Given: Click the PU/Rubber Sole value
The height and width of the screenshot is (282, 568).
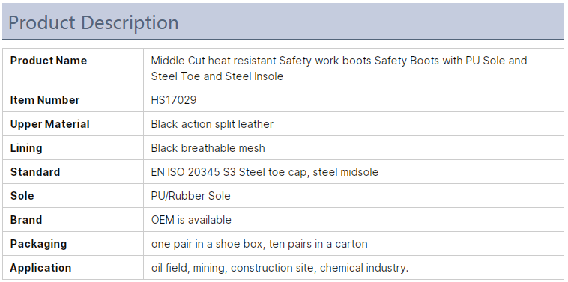Looking at the screenshot, I should click(x=190, y=195).
